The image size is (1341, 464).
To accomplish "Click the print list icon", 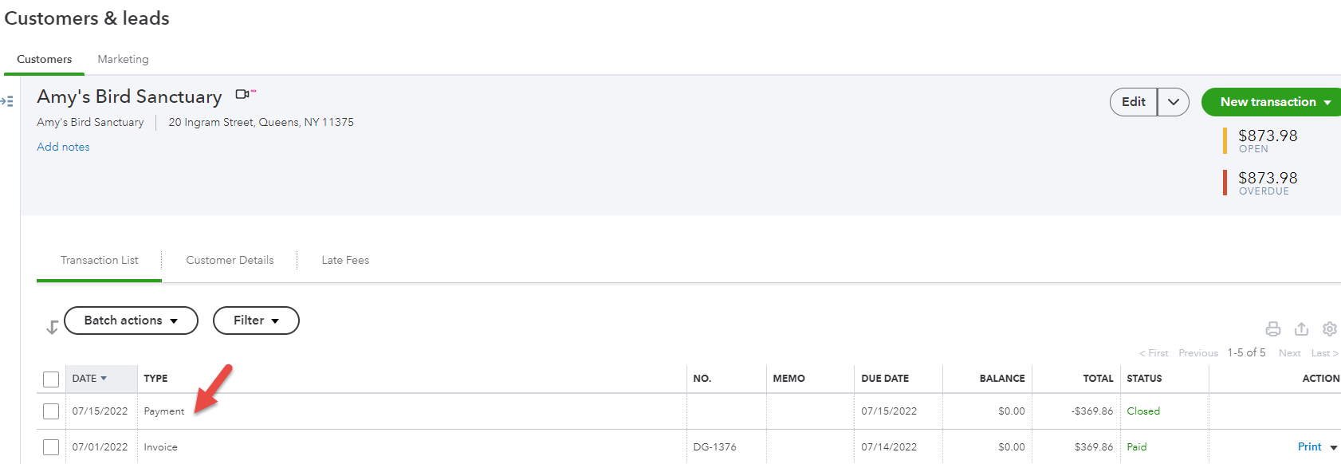I will point(1273,328).
